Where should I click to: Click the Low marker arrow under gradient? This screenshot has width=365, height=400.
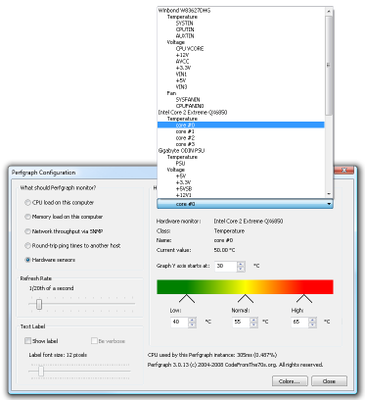tap(187, 298)
